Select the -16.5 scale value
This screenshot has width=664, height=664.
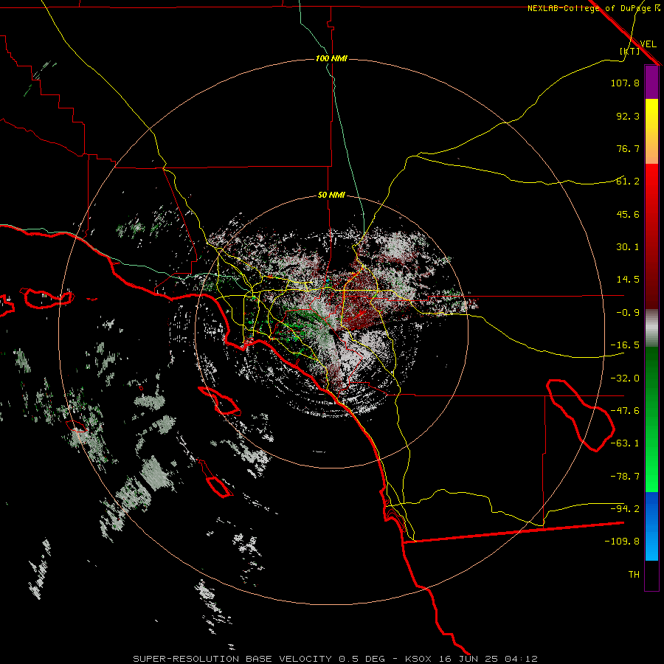tap(625, 345)
